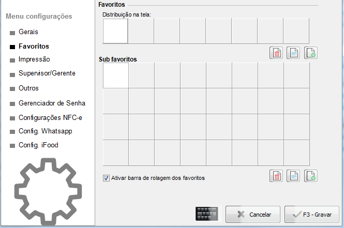This screenshot has height=228, width=344.
Task: Toggle Ativar barra de rolagem dos favoritos checkbox
Action: pyautogui.click(x=106, y=178)
